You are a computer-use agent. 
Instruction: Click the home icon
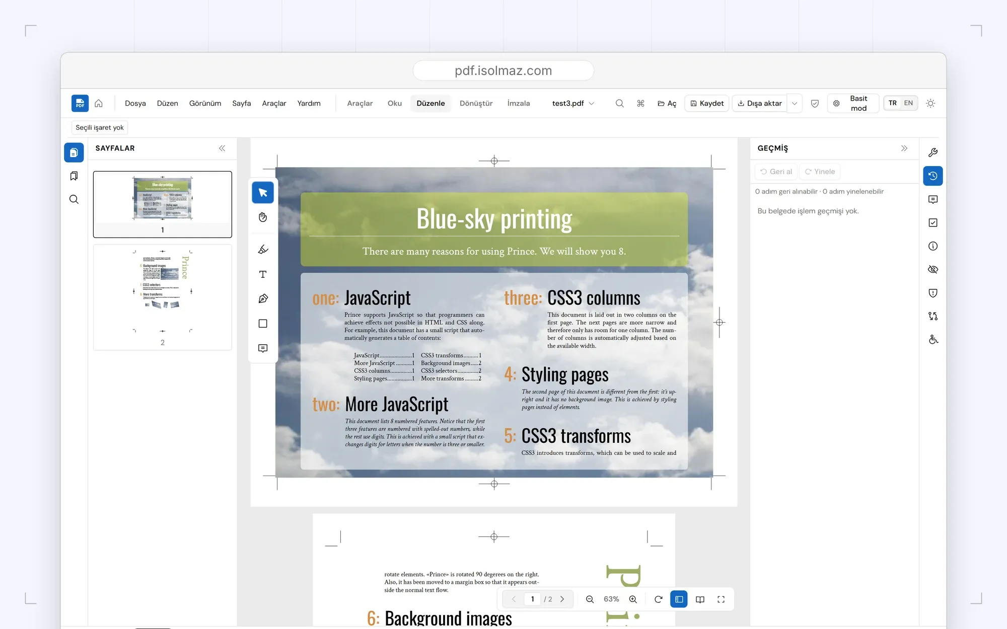[99, 103]
